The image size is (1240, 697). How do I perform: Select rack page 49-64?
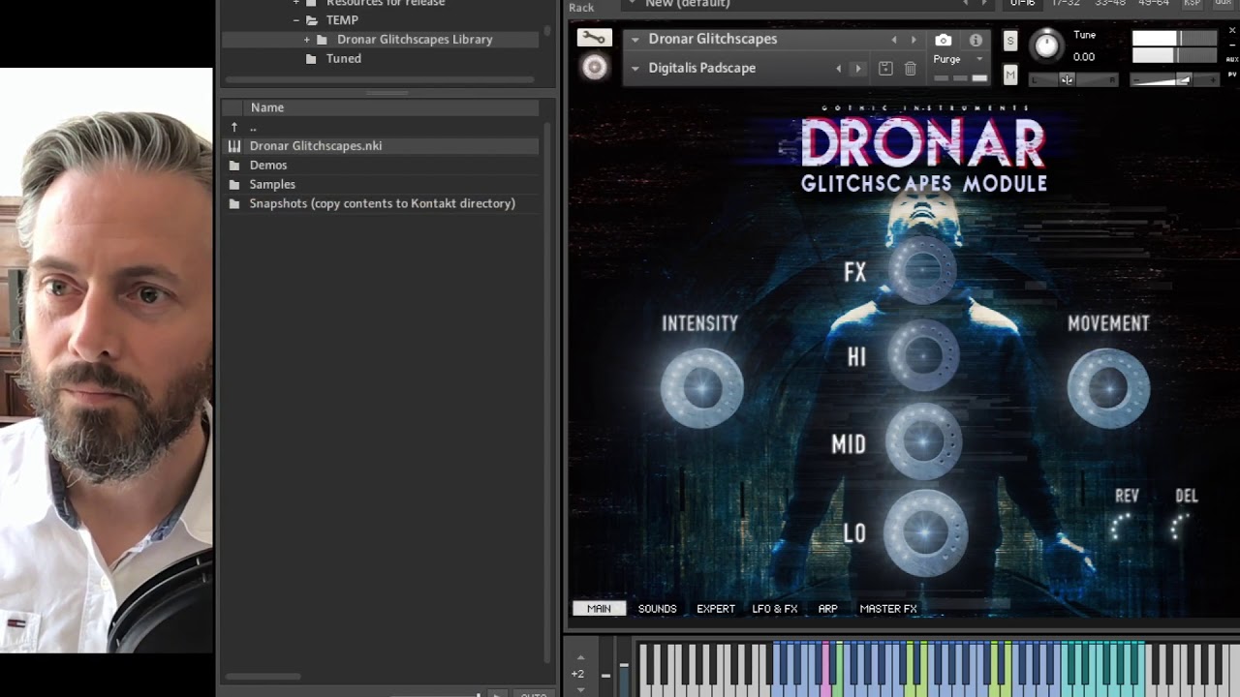tap(1153, 4)
